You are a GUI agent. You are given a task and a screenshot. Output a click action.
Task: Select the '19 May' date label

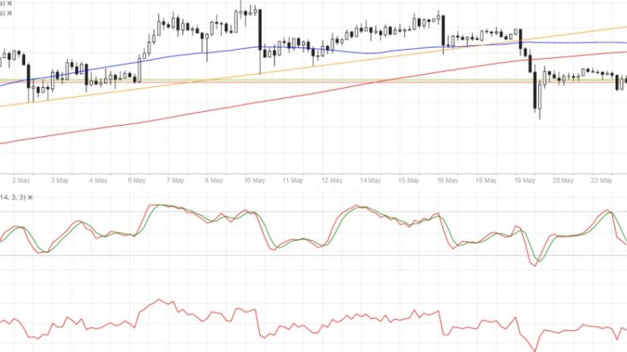coord(525,180)
